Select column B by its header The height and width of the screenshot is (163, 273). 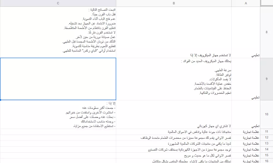pyautogui.click(x=174, y=3)
